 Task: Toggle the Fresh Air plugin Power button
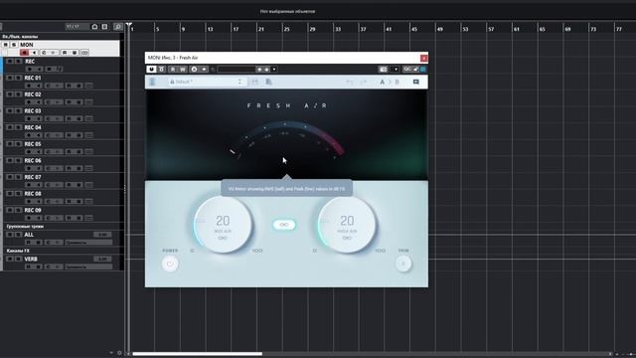click(170, 264)
